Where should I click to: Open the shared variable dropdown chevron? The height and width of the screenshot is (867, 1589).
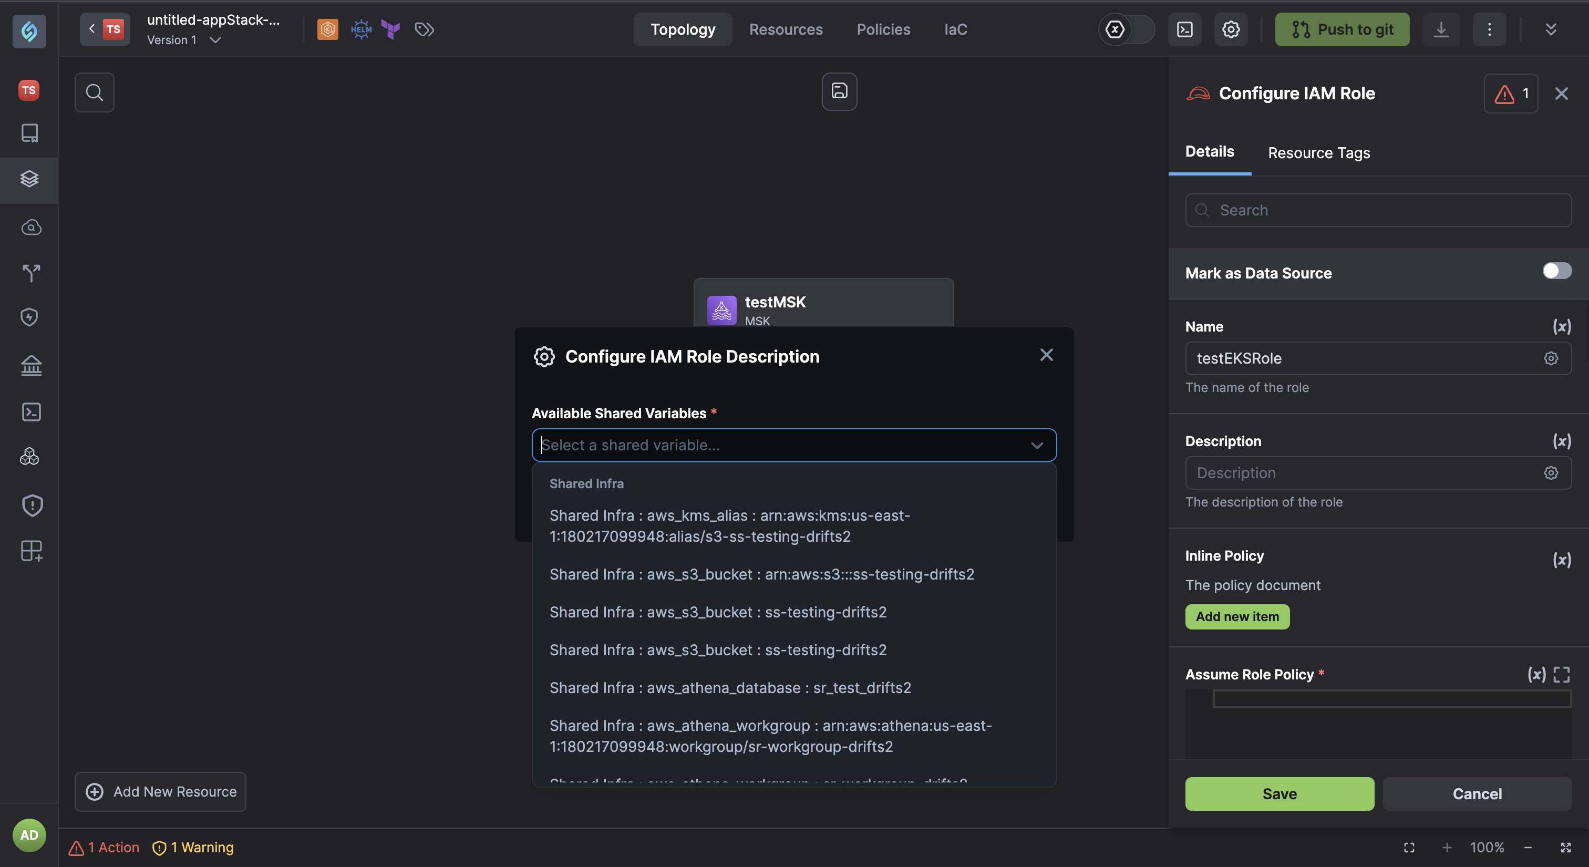tap(1037, 445)
